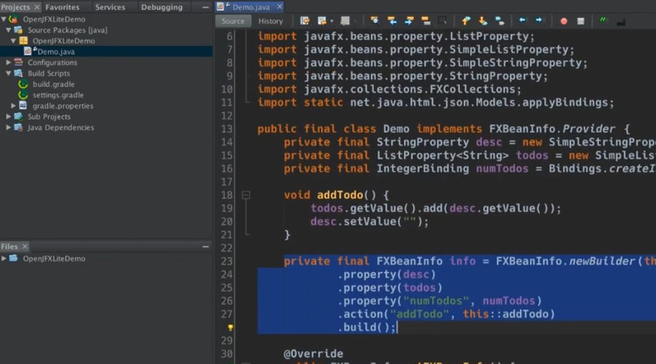Minimize the Files panel

pyautogui.click(x=205, y=246)
